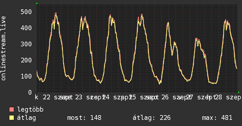Click the 200 y-axis label
Screen dimensions: 242x126
26,60
